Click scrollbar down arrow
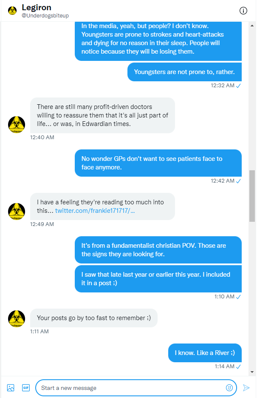Image resolution: width=257 pixels, height=398 pixels. (252, 371)
